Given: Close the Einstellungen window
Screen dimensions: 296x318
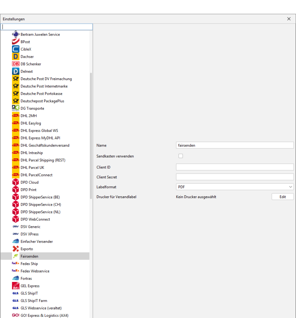Looking at the screenshot, I should [289, 19].
